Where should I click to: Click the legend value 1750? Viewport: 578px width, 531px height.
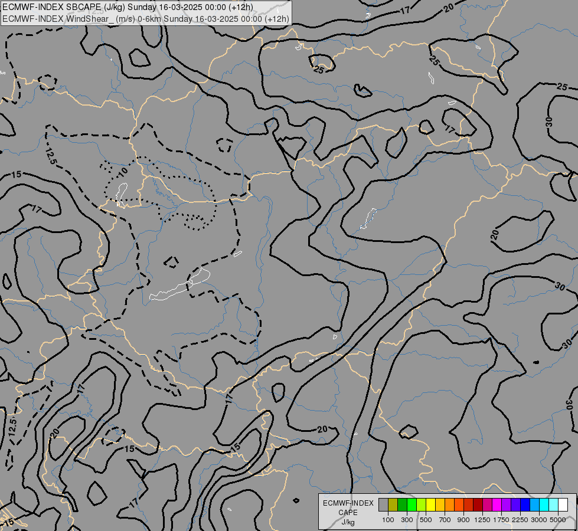pyautogui.click(x=501, y=520)
